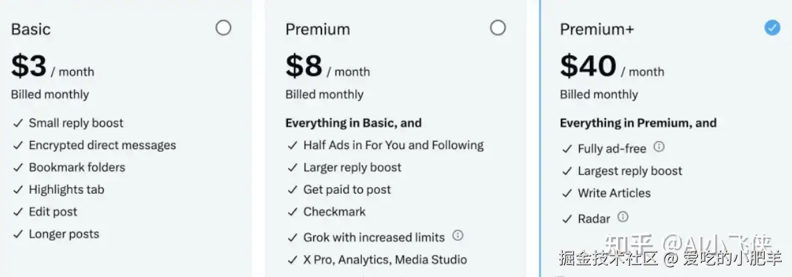Click the Longer posts feature

point(63,234)
